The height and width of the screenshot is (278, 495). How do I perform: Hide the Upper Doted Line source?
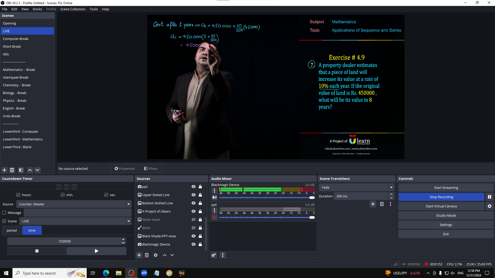(194, 195)
